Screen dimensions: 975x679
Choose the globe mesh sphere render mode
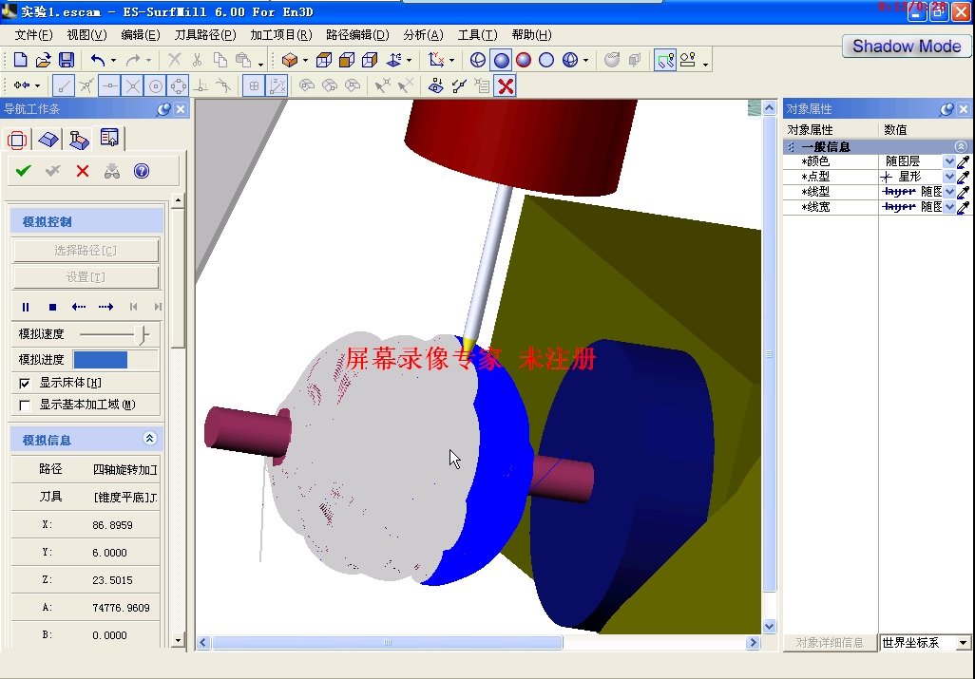[x=569, y=60]
